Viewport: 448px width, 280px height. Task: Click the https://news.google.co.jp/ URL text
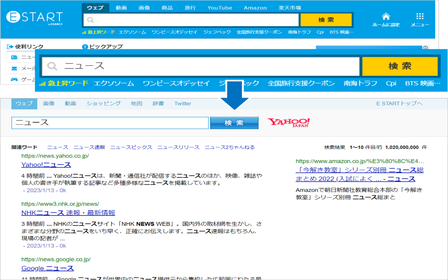pyautogui.click(x=56, y=259)
